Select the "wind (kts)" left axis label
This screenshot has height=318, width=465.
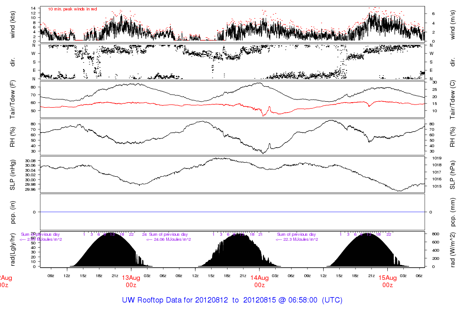click(x=13, y=24)
